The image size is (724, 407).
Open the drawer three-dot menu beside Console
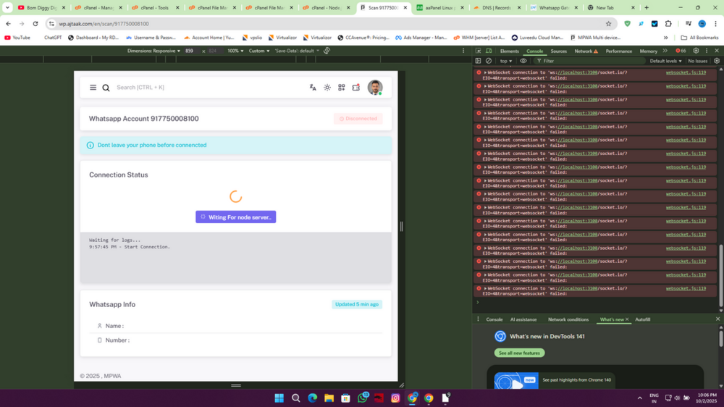(x=478, y=319)
